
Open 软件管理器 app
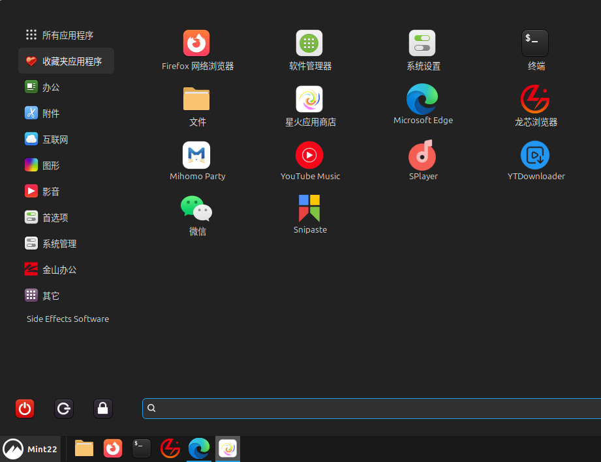tap(310, 50)
